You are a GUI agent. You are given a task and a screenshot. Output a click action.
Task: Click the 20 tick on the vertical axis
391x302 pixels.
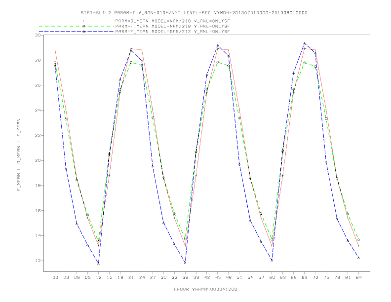coord(38,160)
